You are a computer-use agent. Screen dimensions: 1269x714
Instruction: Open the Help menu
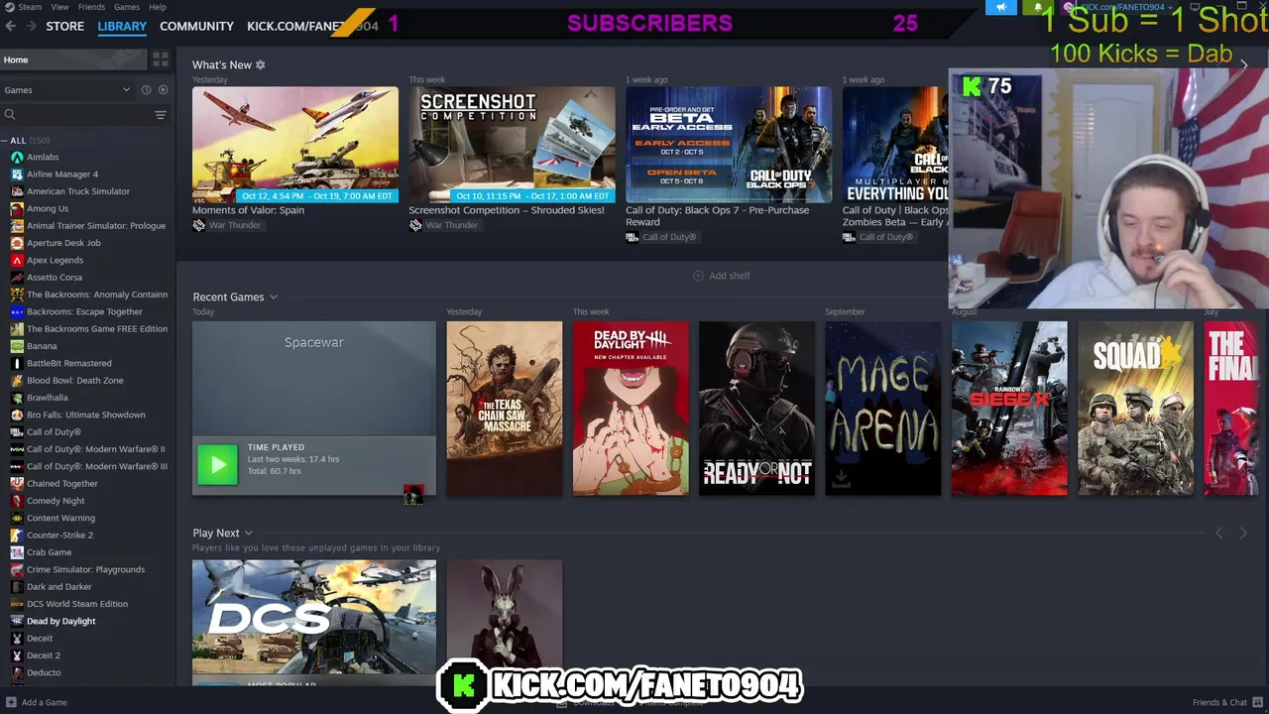click(158, 7)
